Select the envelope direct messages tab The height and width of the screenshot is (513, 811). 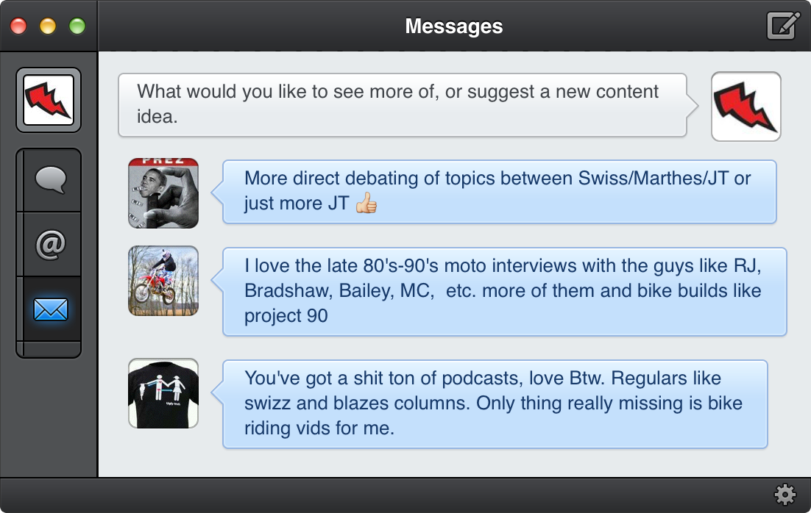click(50, 309)
